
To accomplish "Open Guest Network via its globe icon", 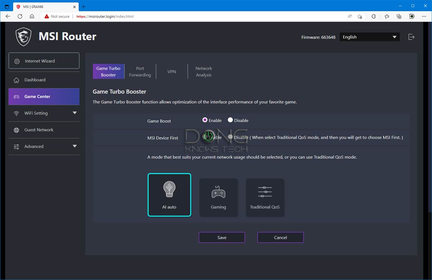I will click(17, 130).
